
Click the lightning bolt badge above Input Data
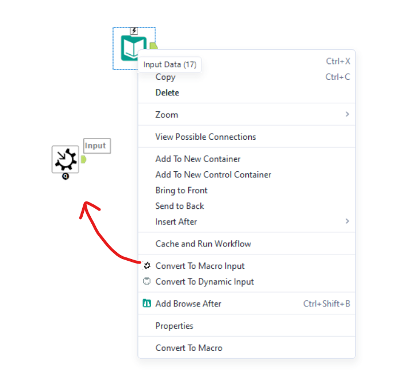pyautogui.click(x=134, y=31)
